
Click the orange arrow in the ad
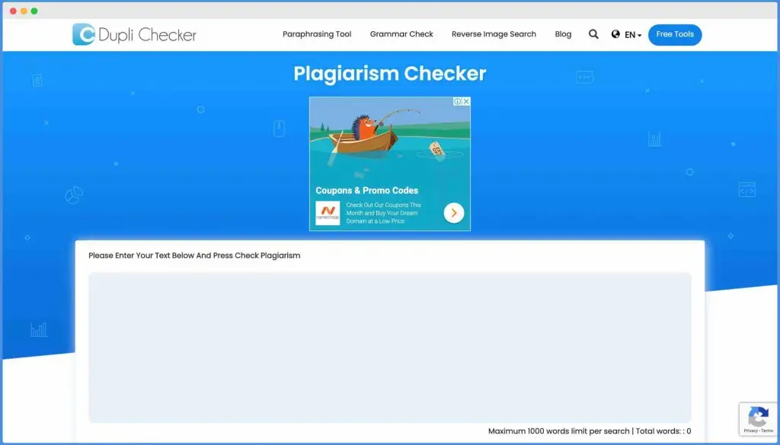[x=453, y=212]
